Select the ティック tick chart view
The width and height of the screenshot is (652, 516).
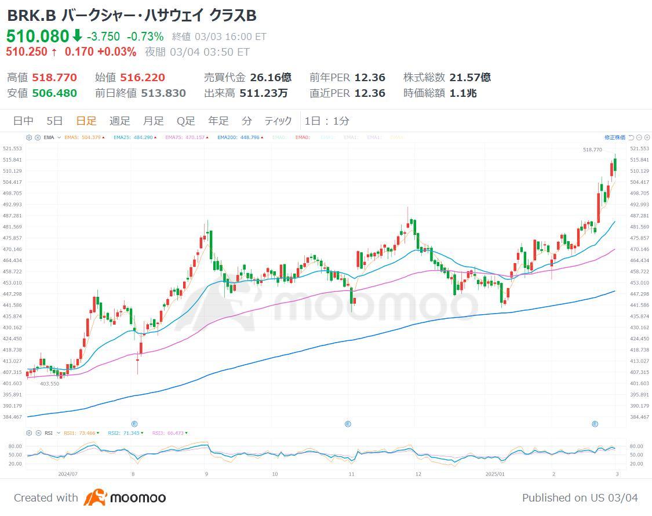pos(278,121)
